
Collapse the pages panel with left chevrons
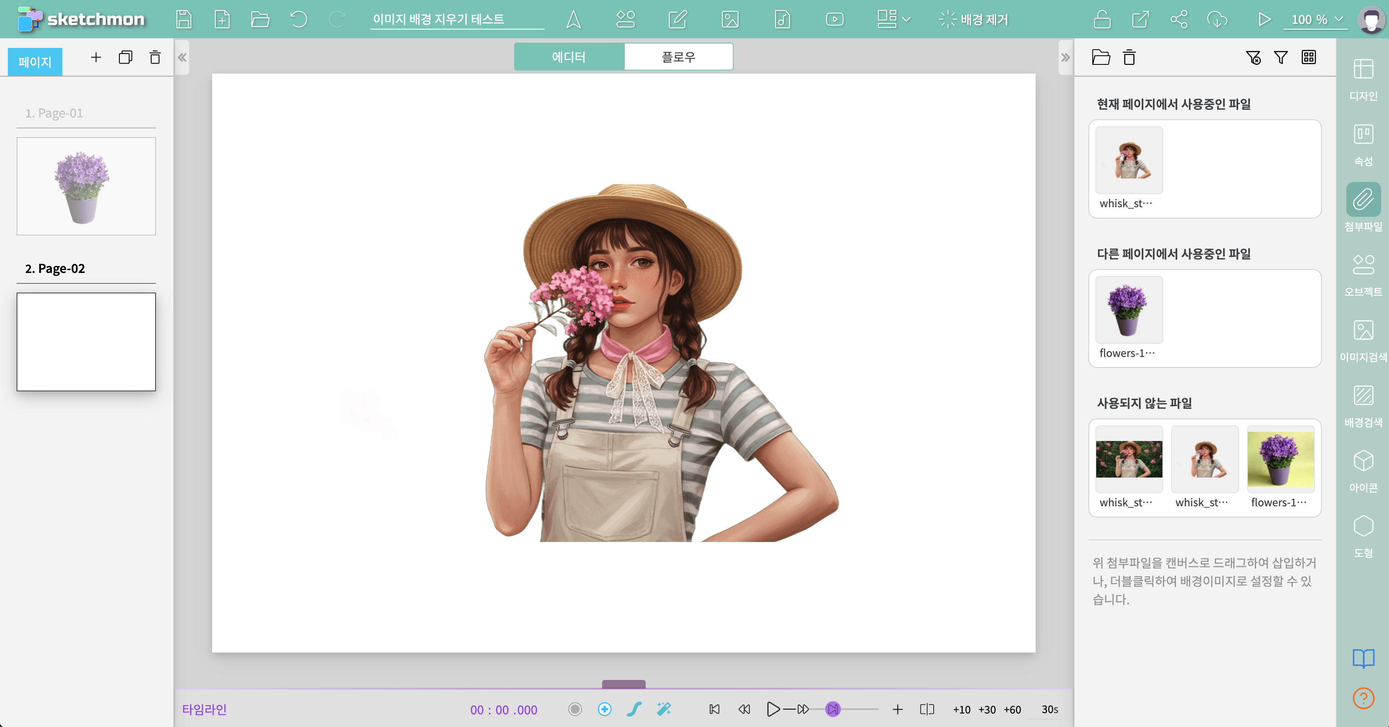click(x=182, y=57)
